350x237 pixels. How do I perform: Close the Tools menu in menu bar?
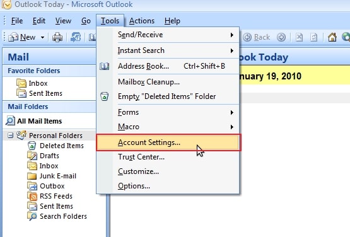[x=110, y=21]
